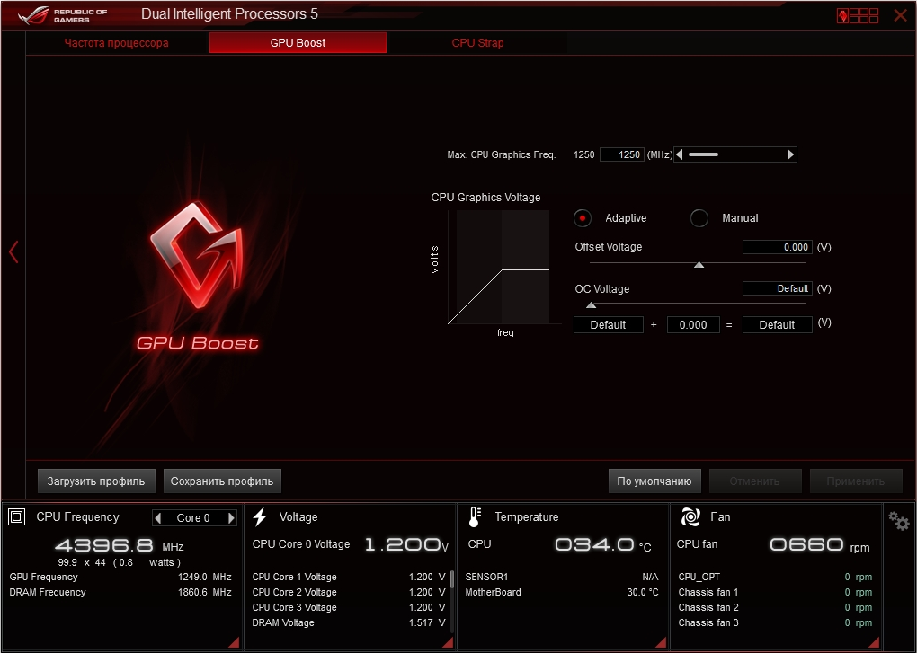This screenshot has width=917, height=653.
Task: Click the first Default sum field
Action: coord(609,325)
